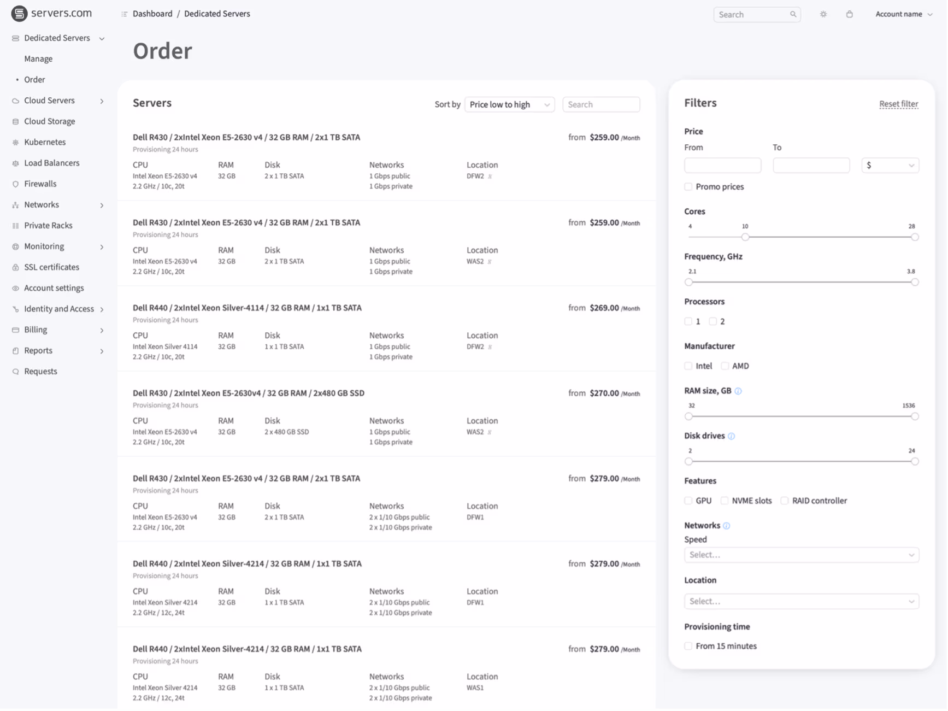Open the Networks Speed select dropdown
Viewport: 948px width, 711px height.
click(x=802, y=555)
